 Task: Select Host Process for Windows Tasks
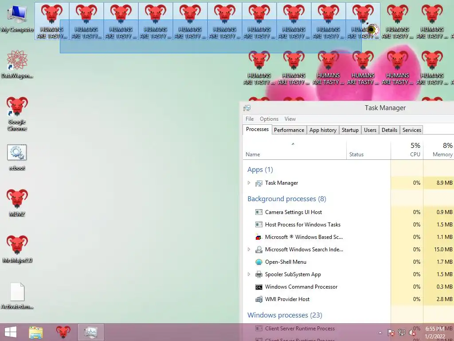[348, 225]
